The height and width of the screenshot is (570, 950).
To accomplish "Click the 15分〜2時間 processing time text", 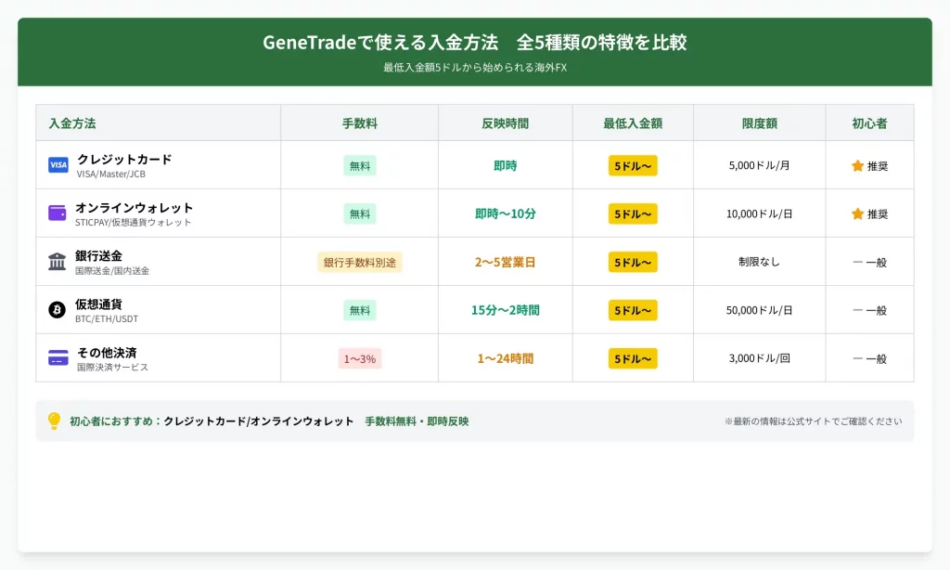I will click(505, 311).
